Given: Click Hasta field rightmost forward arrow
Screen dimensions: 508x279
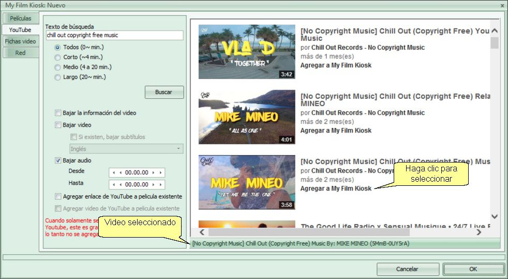Looking at the screenshot, I should tap(161, 185).
